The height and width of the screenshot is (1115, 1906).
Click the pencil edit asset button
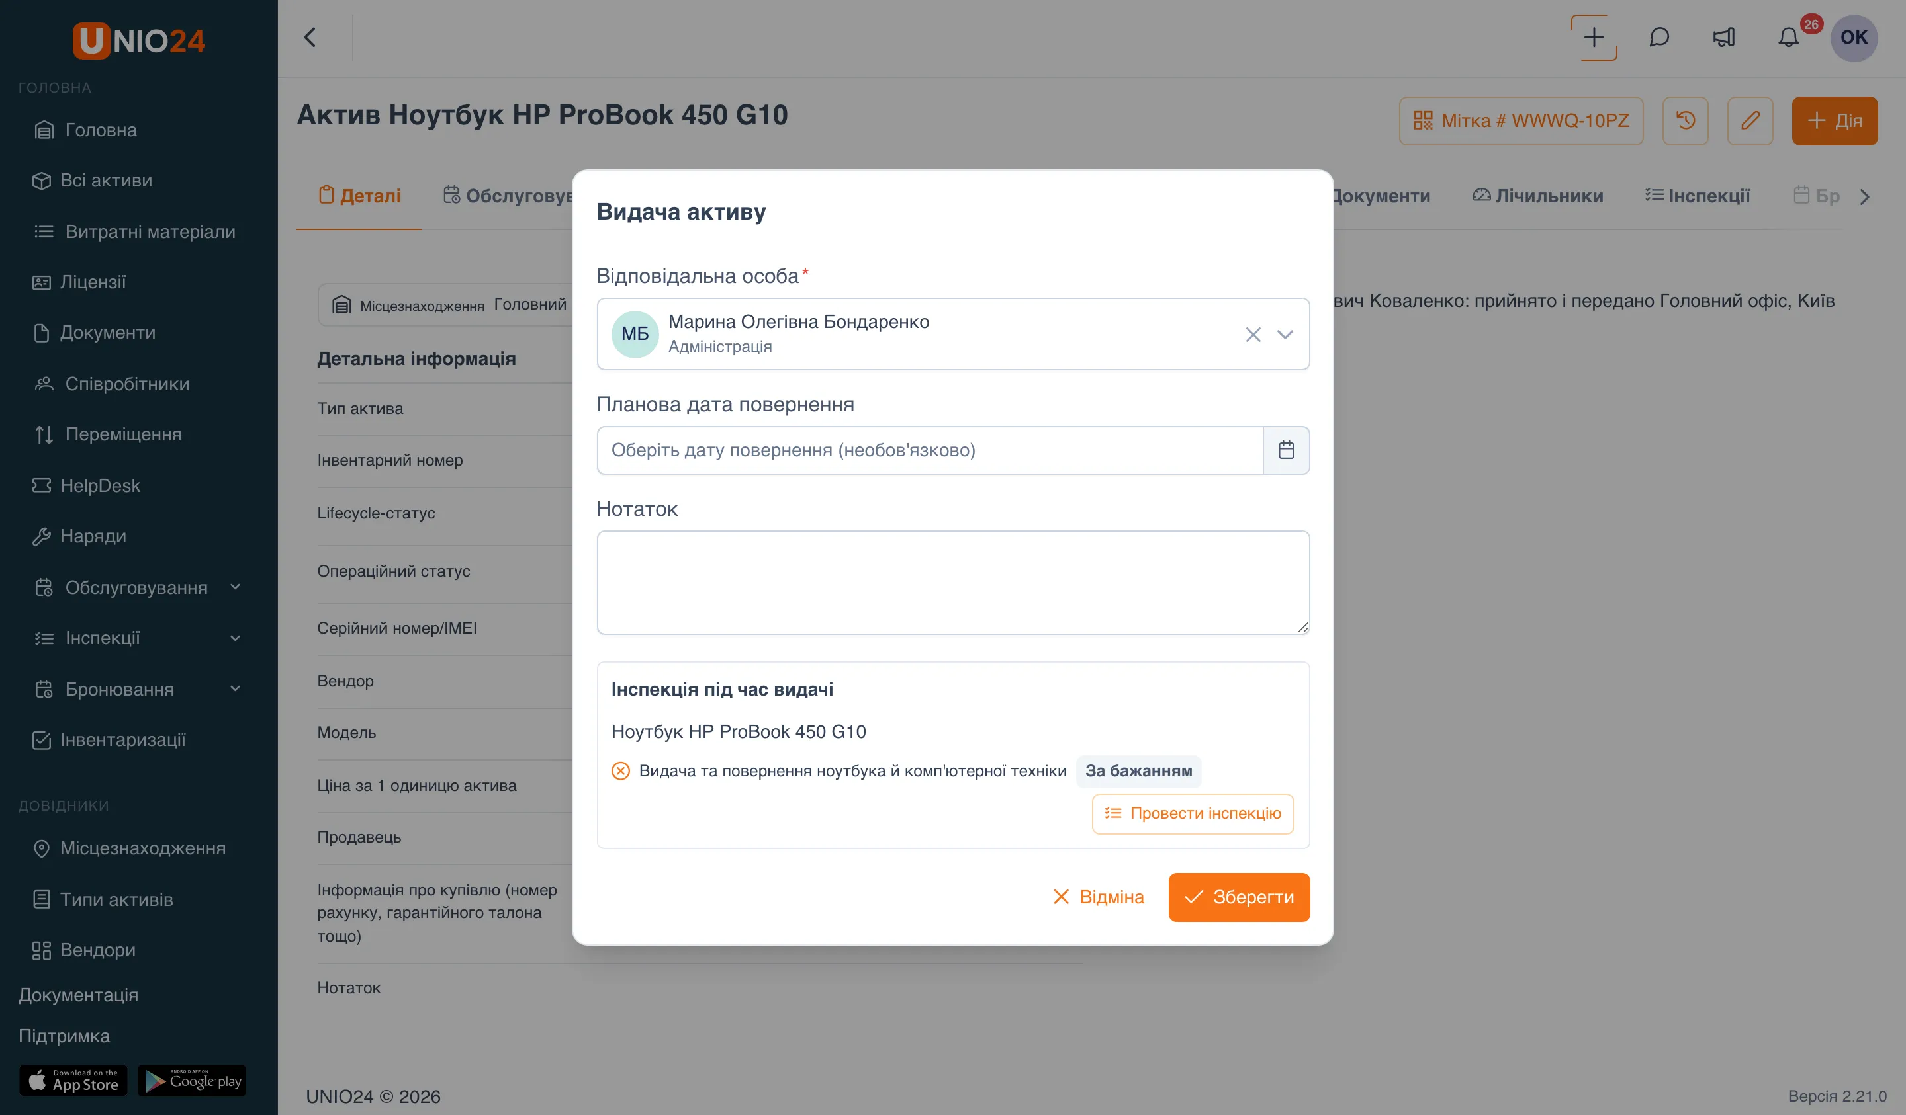point(1750,120)
